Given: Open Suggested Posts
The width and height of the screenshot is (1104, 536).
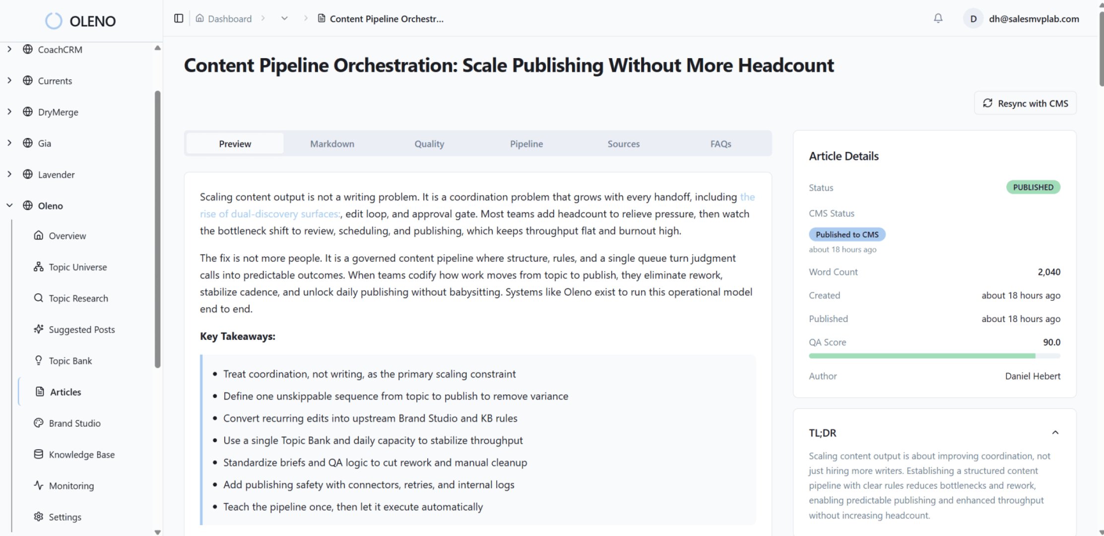Looking at the screenshot, I should click(81, 329).
